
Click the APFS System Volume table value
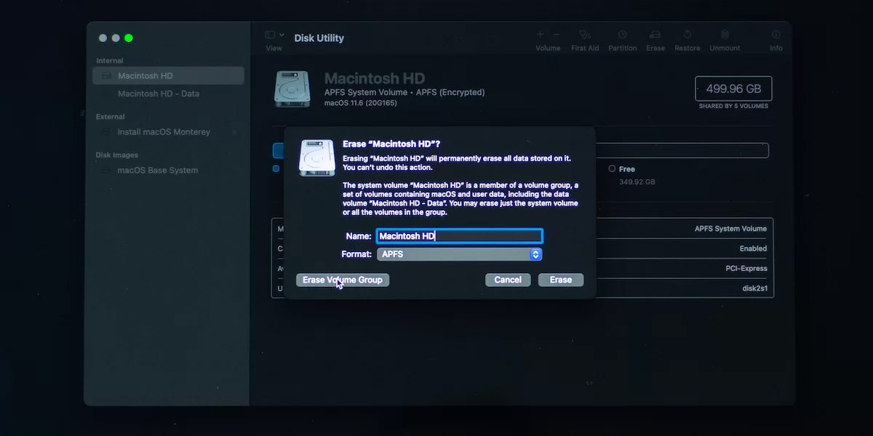730,229
